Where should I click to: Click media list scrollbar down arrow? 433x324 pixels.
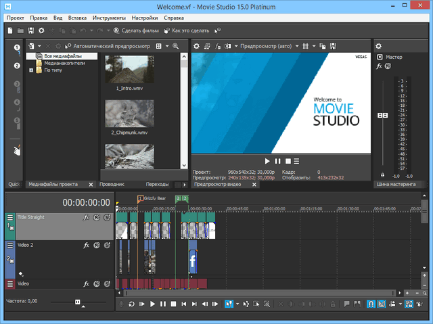[184, 166]
